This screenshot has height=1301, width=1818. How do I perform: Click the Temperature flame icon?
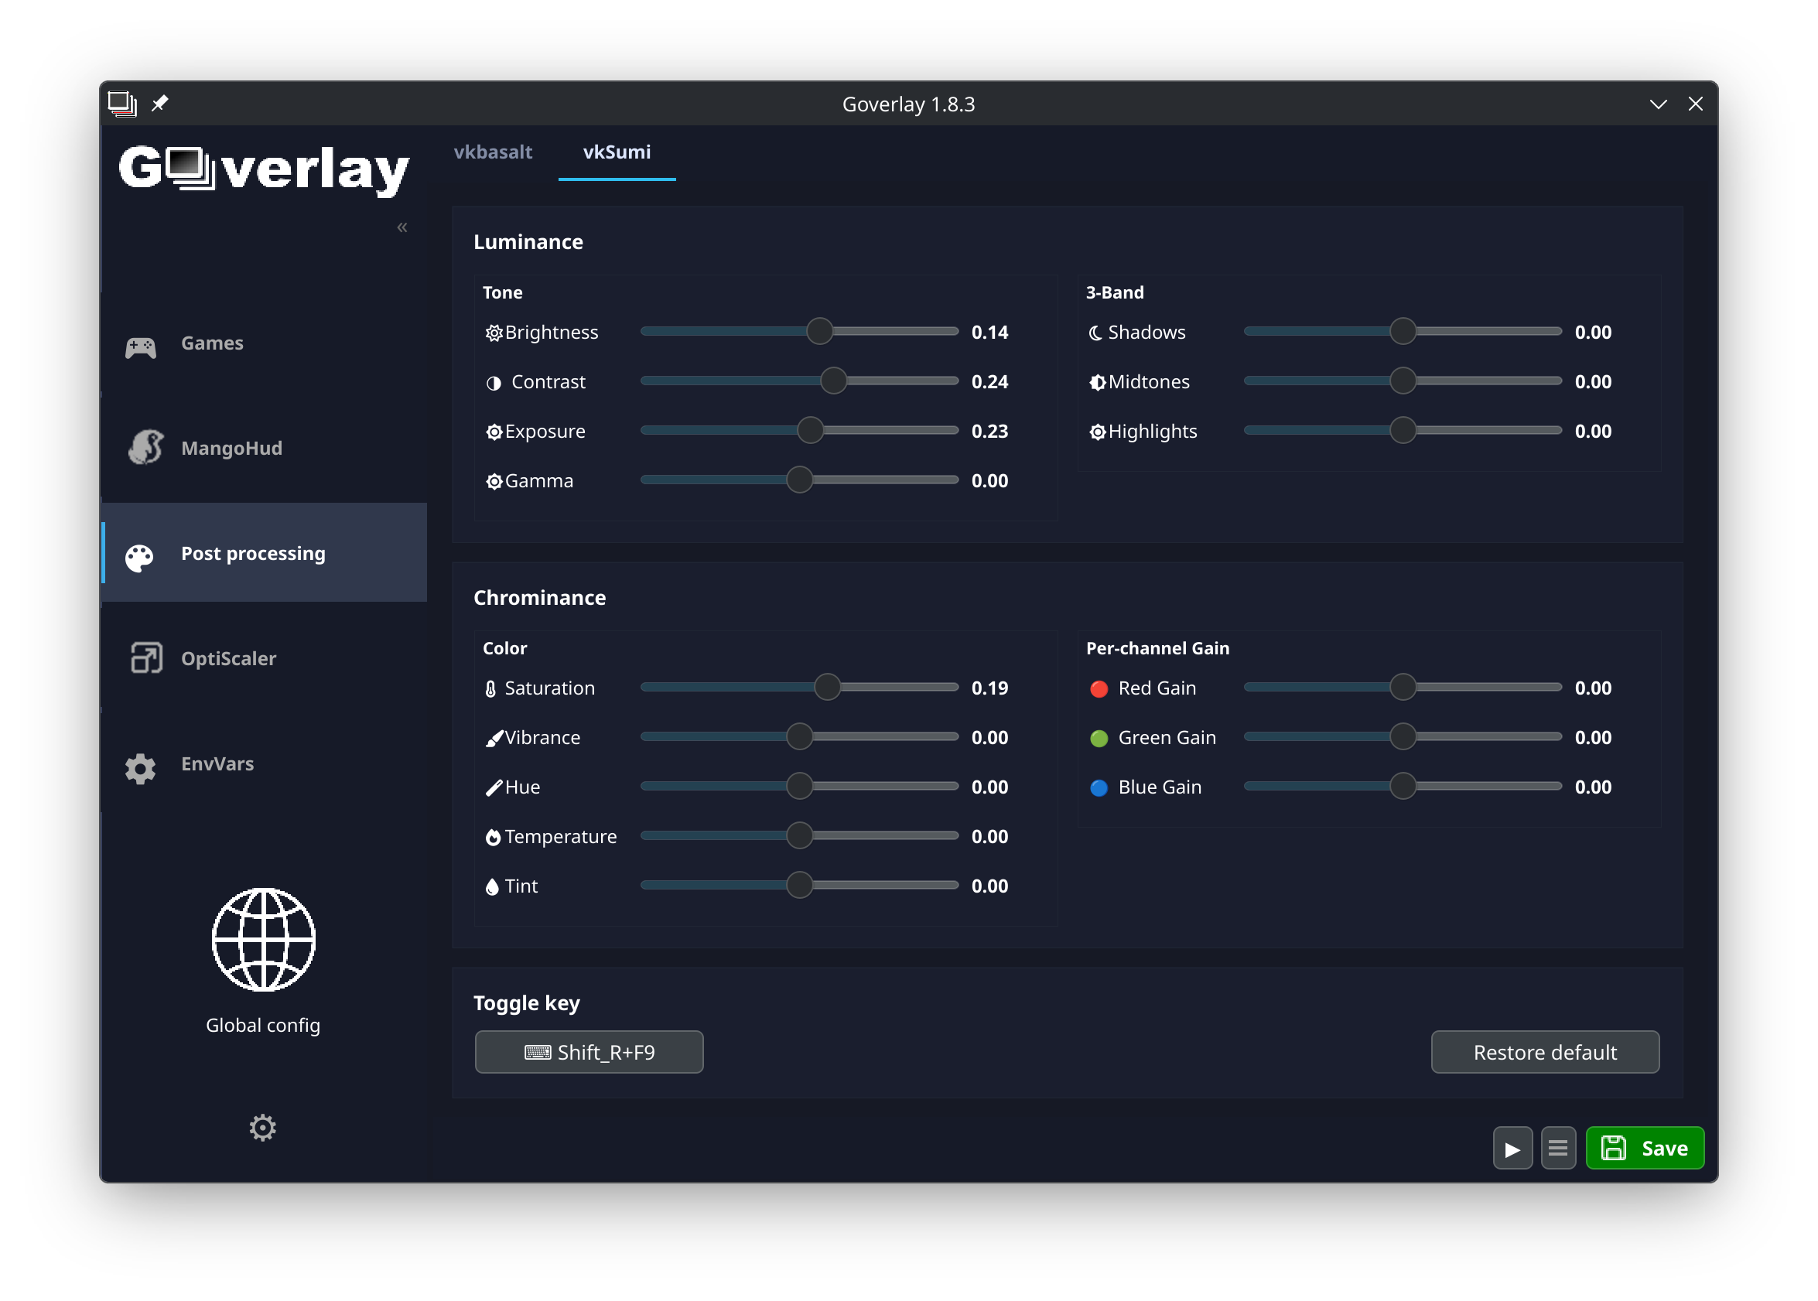[493, 837]
